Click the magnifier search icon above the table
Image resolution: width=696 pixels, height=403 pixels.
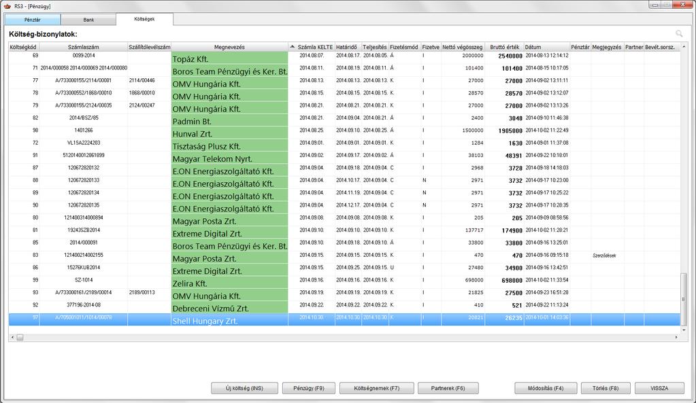679,34
